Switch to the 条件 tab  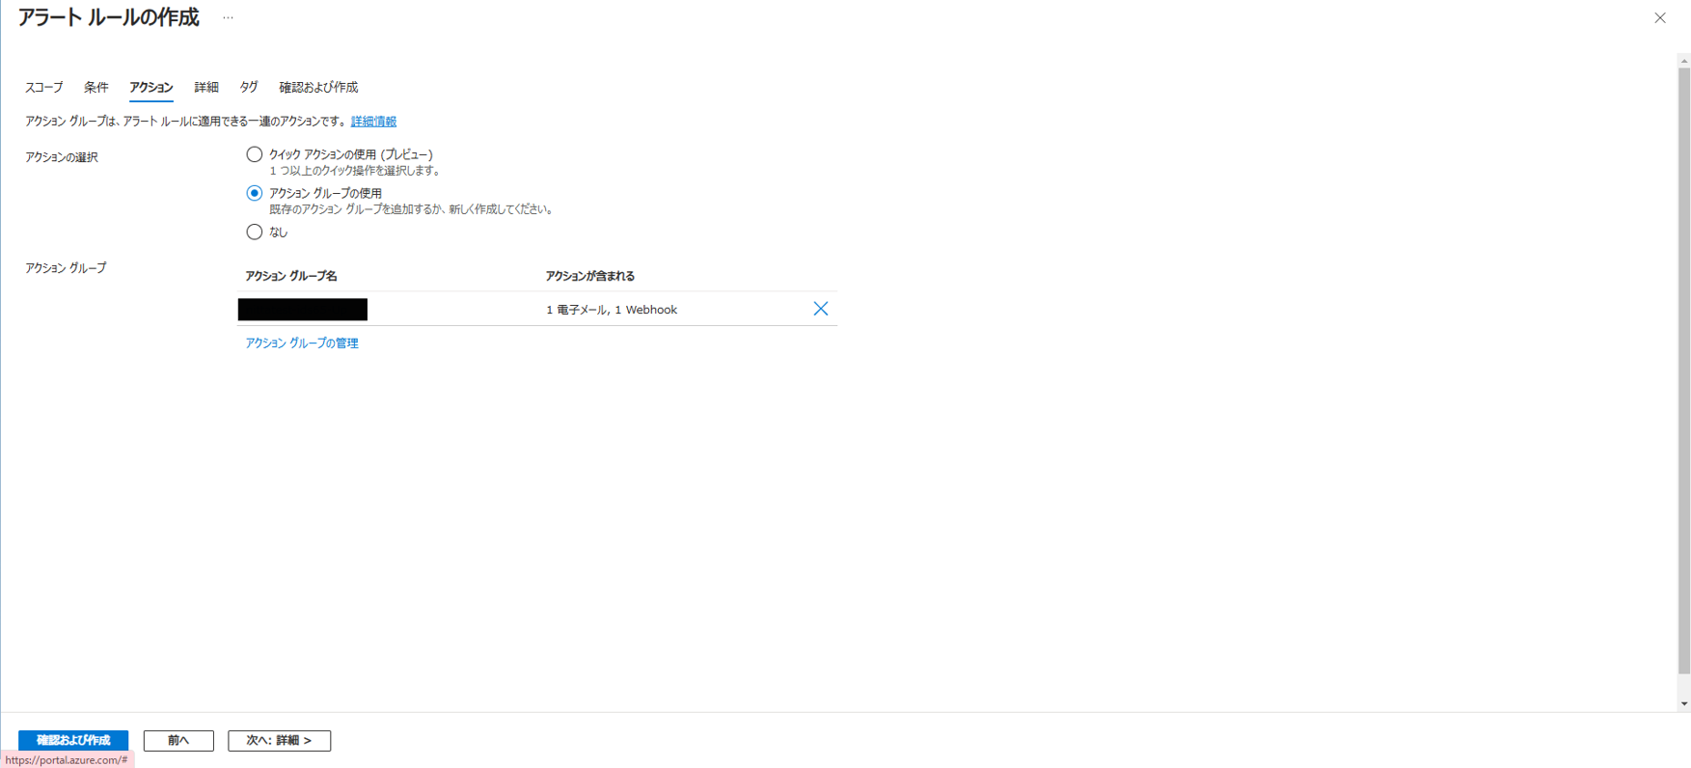(96, 88)
